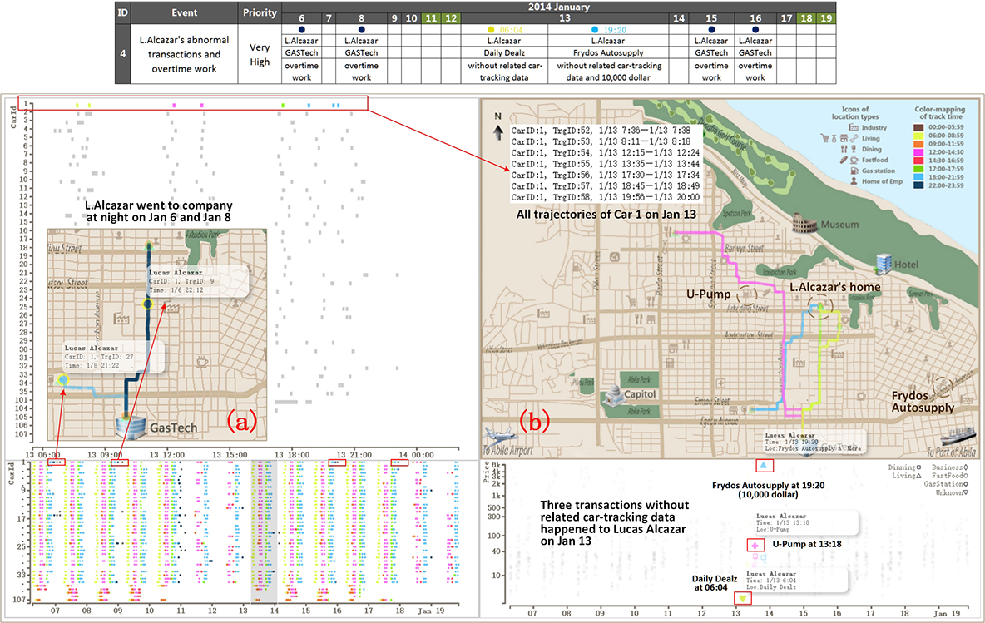Click the light blue dot beside 19:20 in table
Viewport: 985px width, 623px height.
(x=594, y=29)
